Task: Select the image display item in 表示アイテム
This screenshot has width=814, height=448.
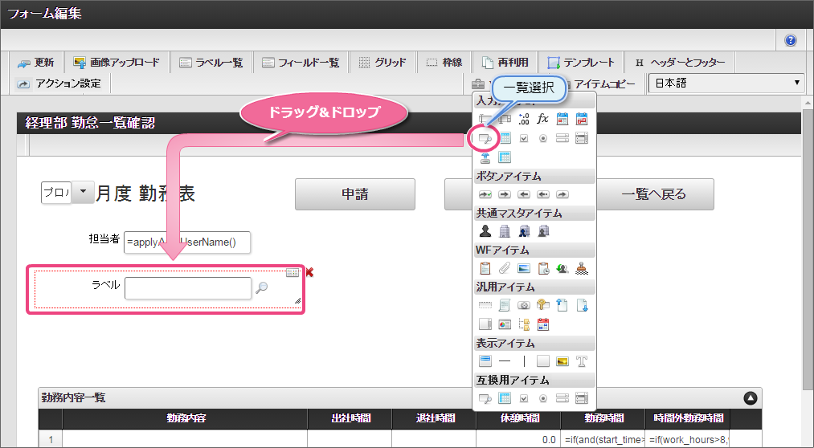Action: click(x=562, y=361)
